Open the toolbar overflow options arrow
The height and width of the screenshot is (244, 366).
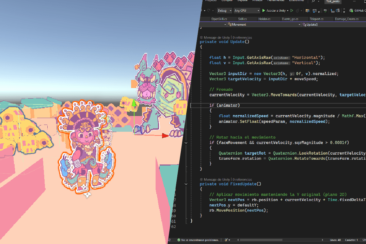click(344, 11)
